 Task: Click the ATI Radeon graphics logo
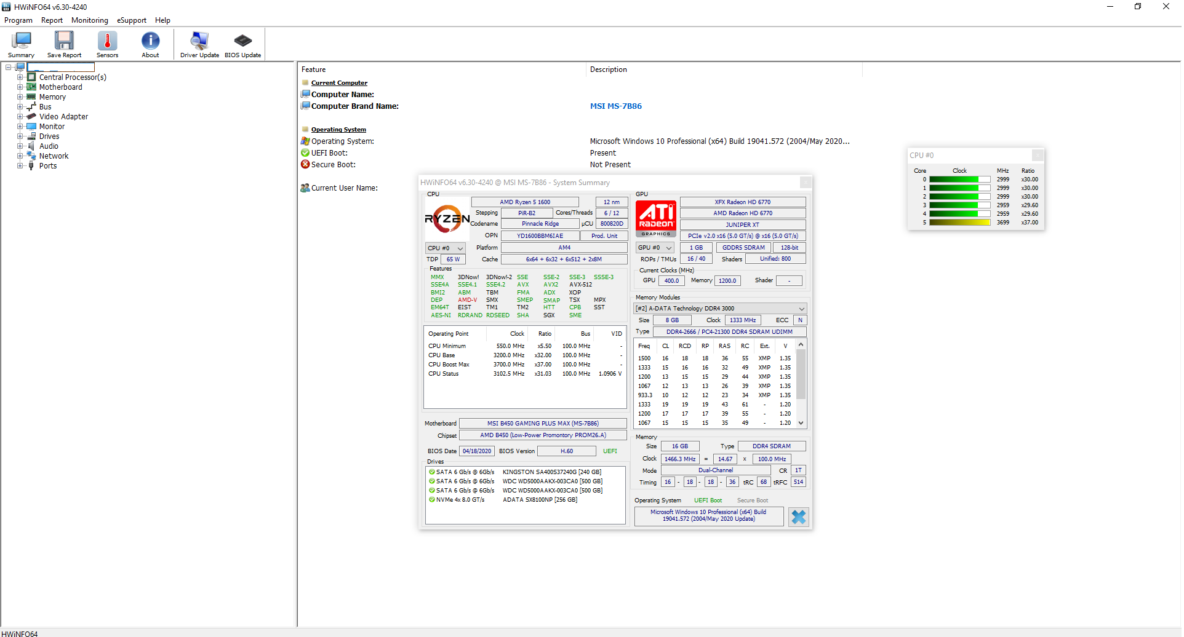click(x=656, y=219)
